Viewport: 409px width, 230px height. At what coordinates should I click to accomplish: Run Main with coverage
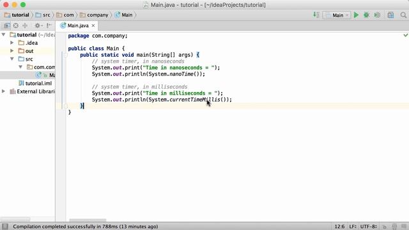pyautogui.click(x=377, y=15)
